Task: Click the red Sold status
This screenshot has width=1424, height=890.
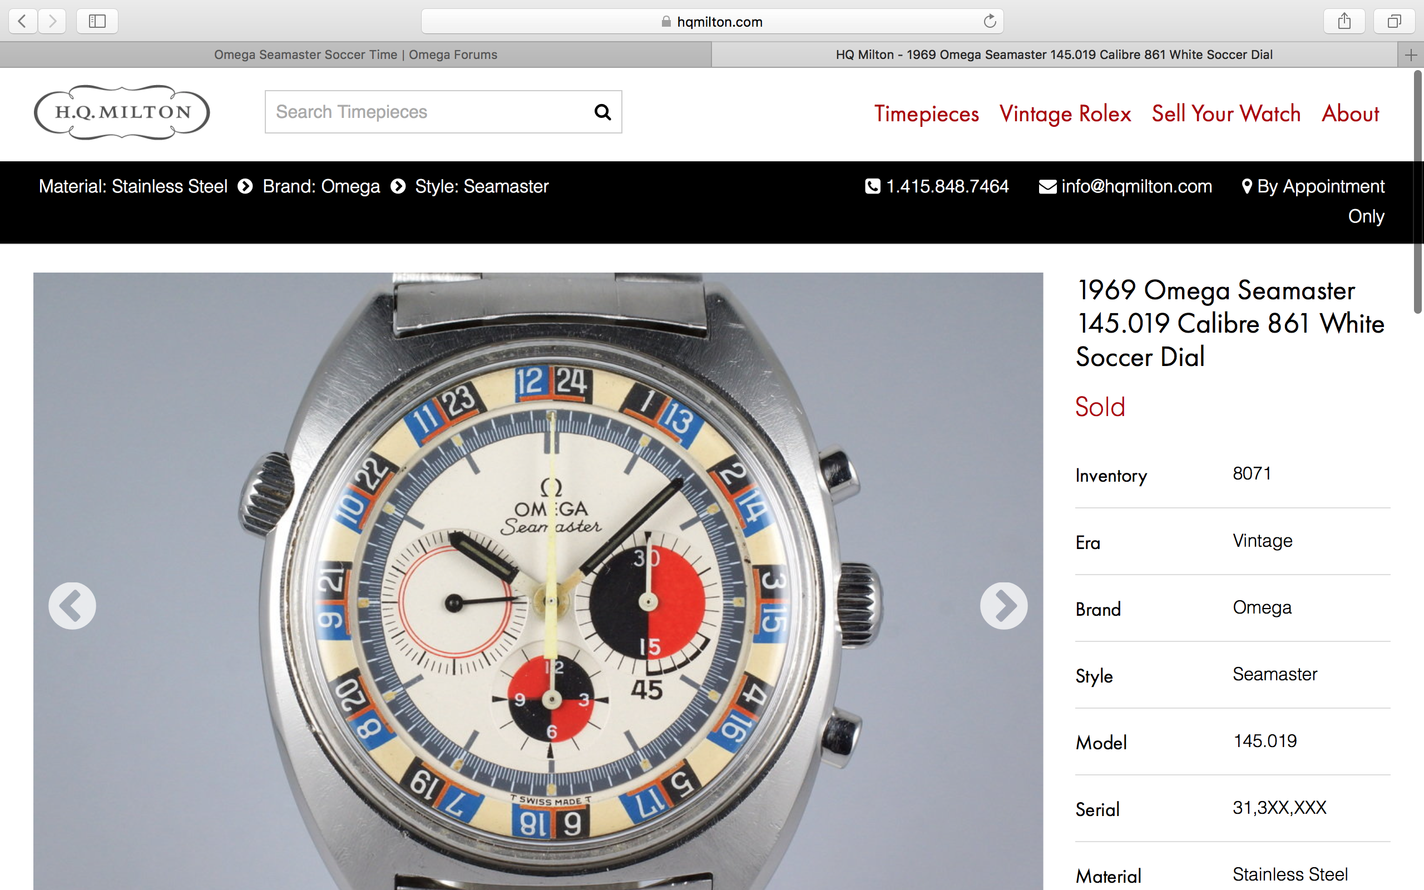Action: pyautogui.click(x=1100, y=407)
